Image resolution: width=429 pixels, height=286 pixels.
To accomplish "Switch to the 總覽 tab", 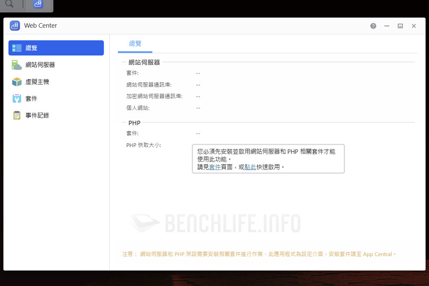I will click(135, 44).
